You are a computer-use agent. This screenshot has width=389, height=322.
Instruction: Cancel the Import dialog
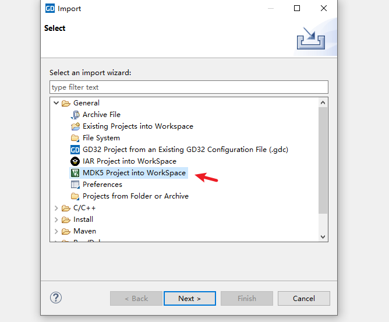point(303,299)
